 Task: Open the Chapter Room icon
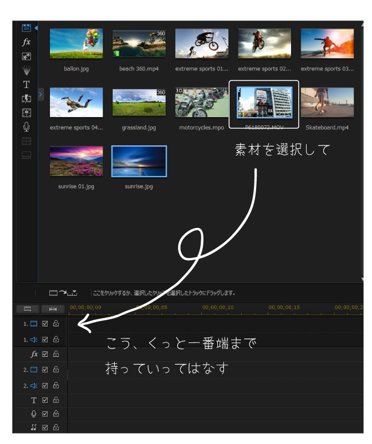coord(26,141)
